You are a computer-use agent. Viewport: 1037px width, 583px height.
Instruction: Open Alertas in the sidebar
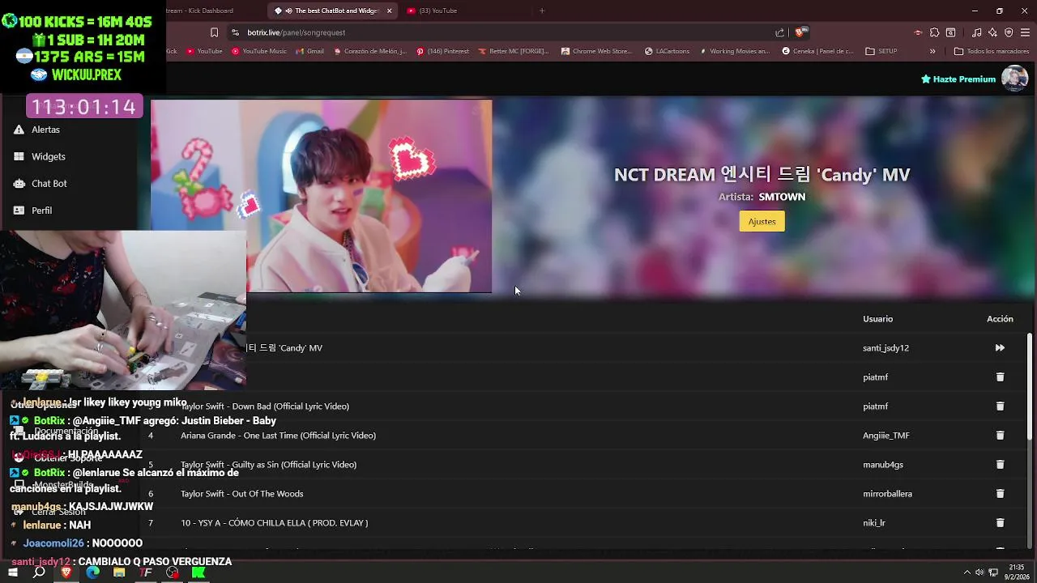[45, 130]
